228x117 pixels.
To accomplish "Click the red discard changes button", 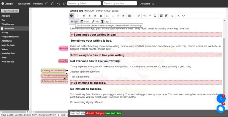I will pyautogui.click(x=95, y=113).
